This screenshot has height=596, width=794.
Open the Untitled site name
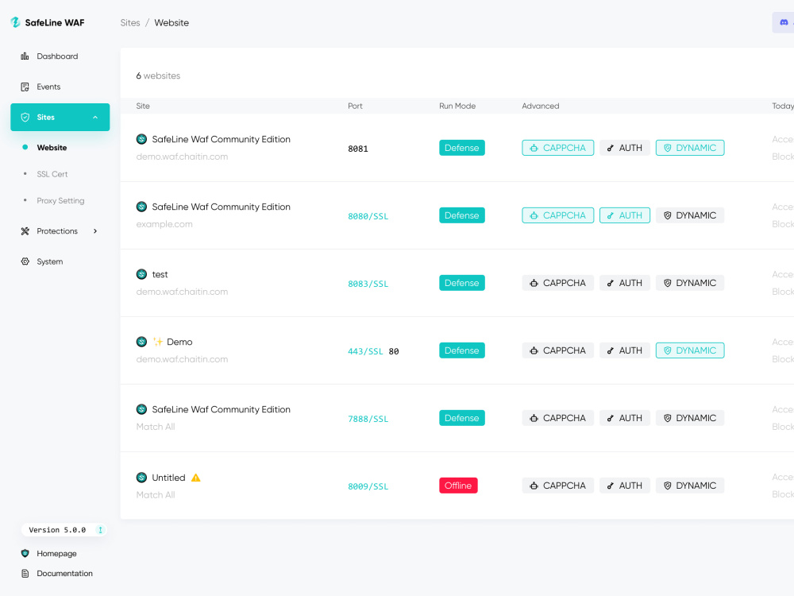[x=168, y=478]
